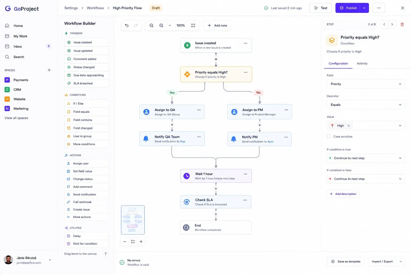Open the Operator Equals dropdown
Image resolution: width=411 pixels, height=274 pixels.
366,105
